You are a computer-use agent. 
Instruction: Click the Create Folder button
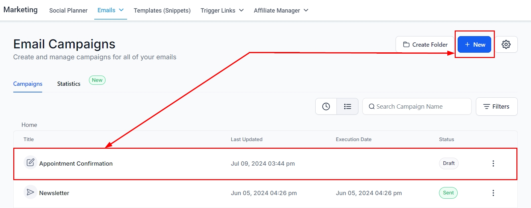click(x=425, y=44)
